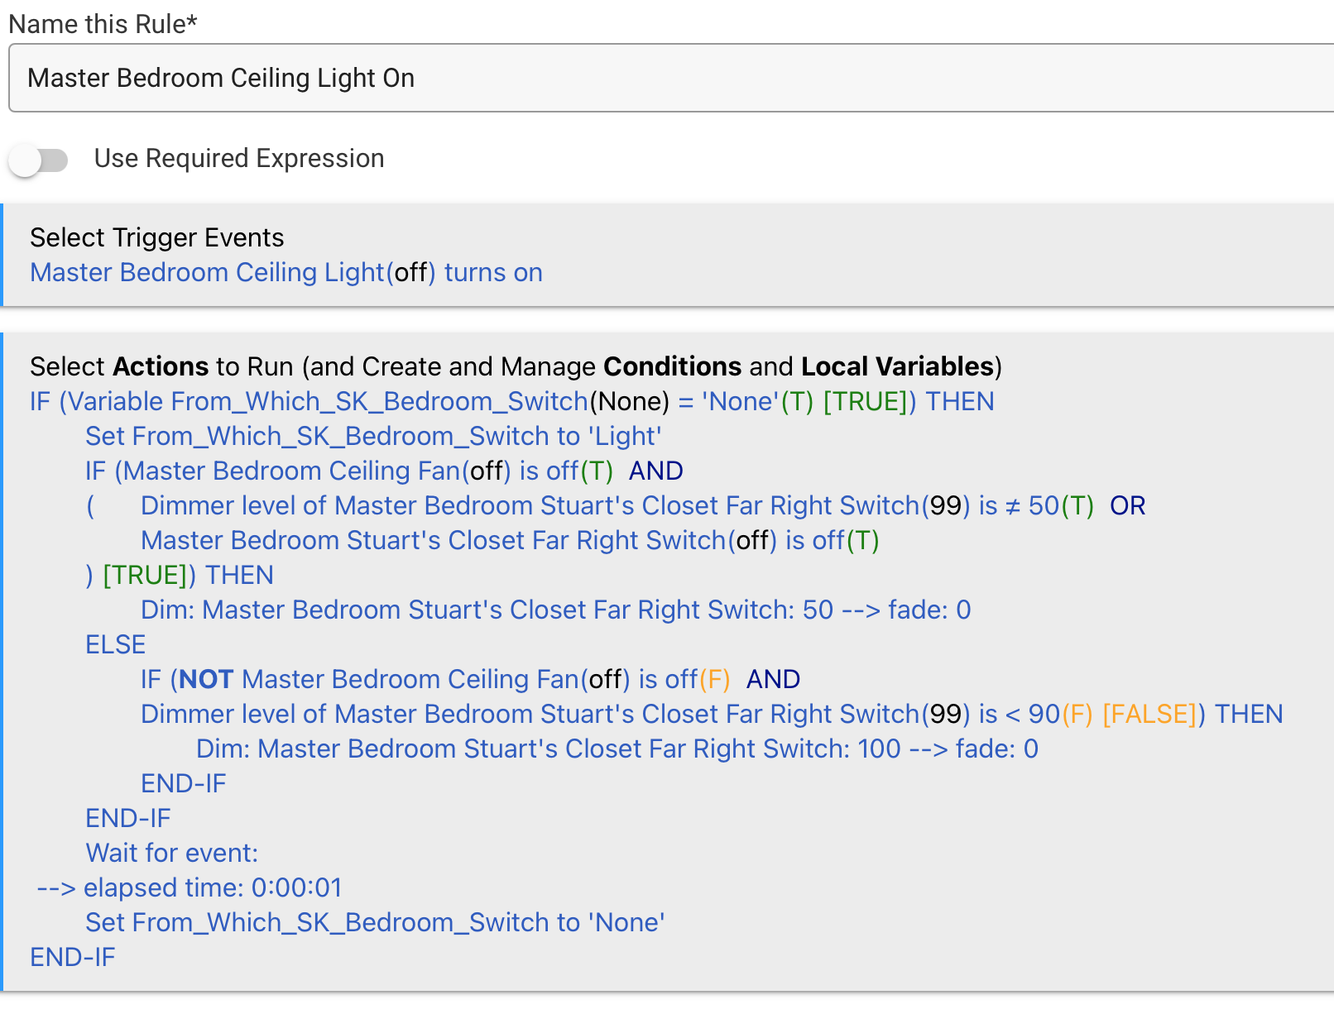Click the Dimmer level is < 90(F) [FALSE] condition

click(712, 714)
